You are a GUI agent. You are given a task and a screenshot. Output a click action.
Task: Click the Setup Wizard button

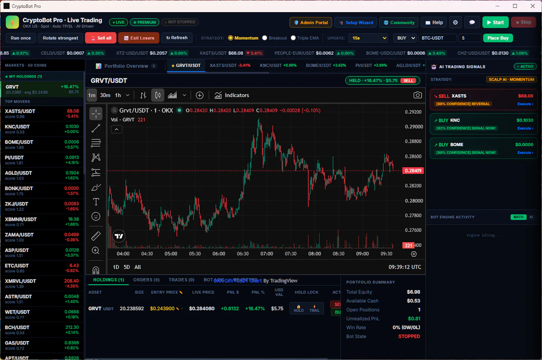tap(355, 22)
